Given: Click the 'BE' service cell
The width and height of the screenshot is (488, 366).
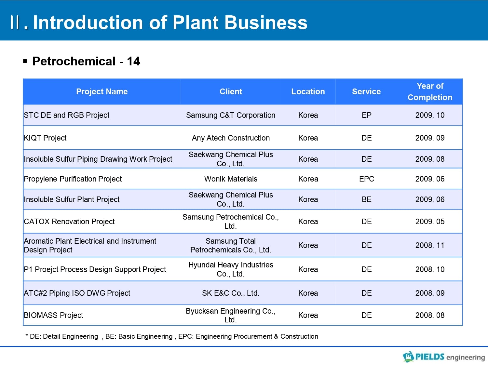Looking at the screenshot, I should click(x=367, y=199).
